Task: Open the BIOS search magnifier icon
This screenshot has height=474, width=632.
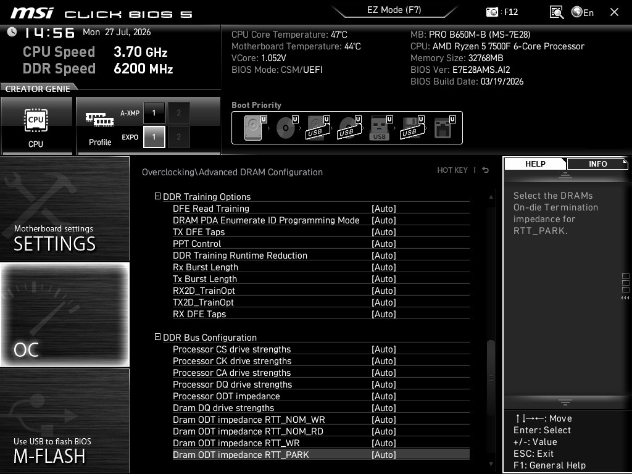Action: [x=556, y=12]
